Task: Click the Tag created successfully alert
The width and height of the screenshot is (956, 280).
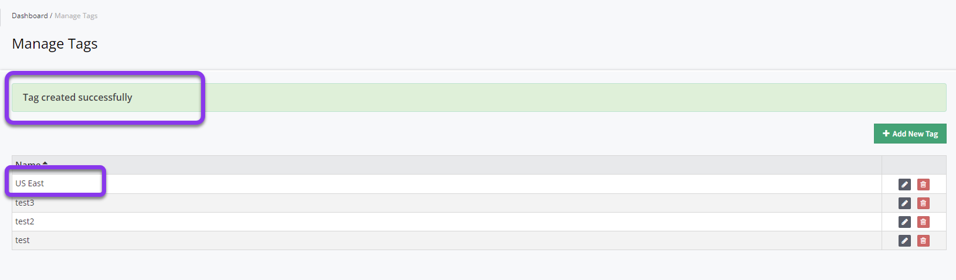Action: [479, 97]
